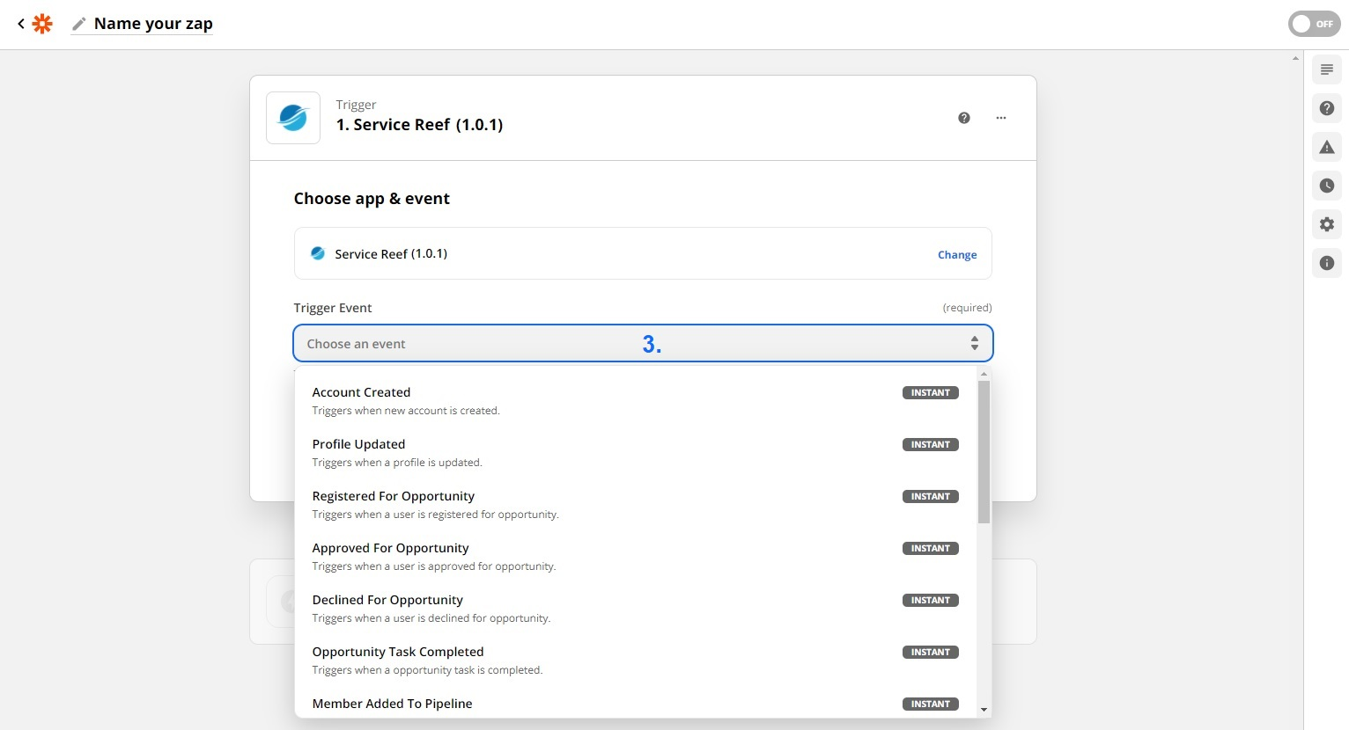Click the event list scroll-down arrow
This screenshot has height=730, width=1349.
pos(984,710)
